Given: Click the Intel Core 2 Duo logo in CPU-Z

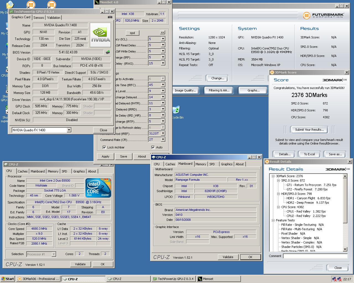Looking at the screenshot, I should (98, 188).
